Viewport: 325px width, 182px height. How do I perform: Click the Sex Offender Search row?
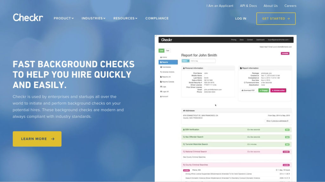pyautogui.click(x=236, y=137)
